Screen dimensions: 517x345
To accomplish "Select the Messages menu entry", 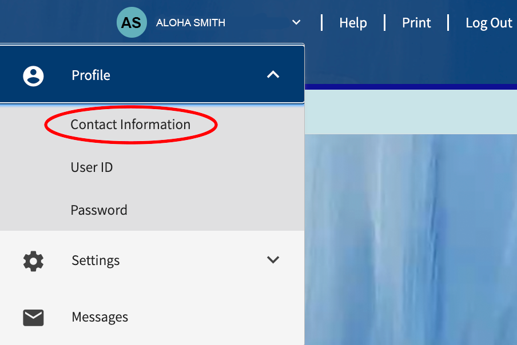I will point(100,317).
